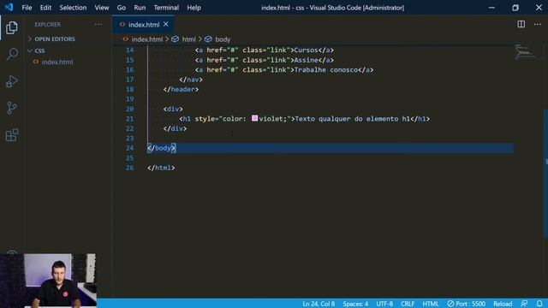Click the editor vertical scrollbar
548x308 pixels.
(545, 173)
